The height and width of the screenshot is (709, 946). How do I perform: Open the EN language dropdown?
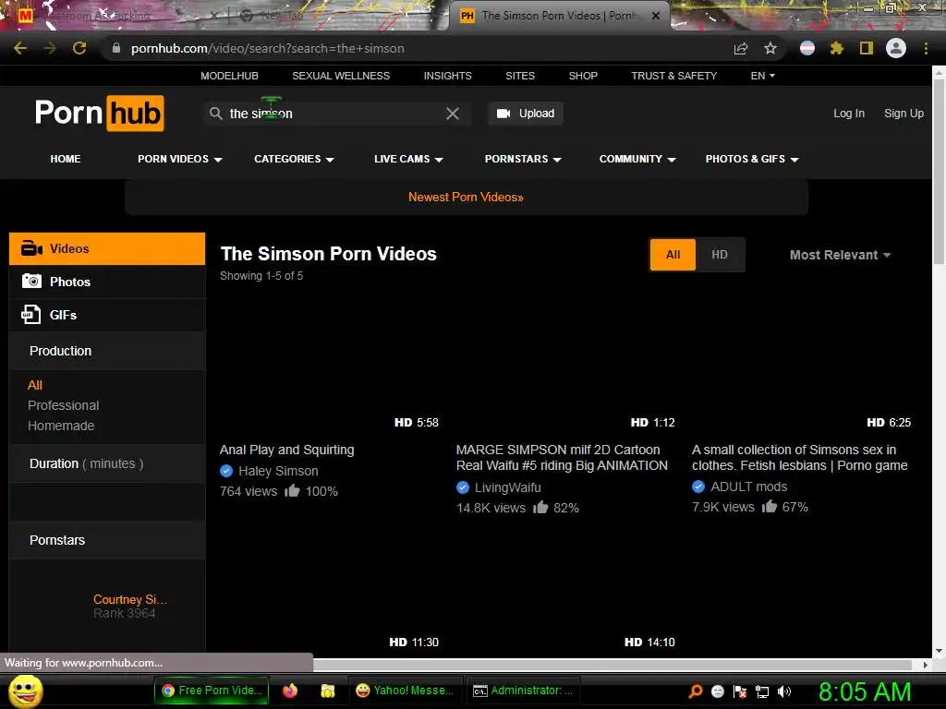pyautogui.click(x=762, y=76)
